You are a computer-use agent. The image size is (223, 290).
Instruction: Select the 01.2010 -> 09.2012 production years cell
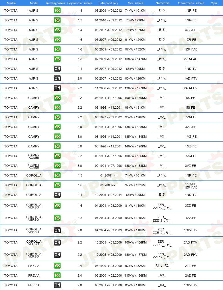click(x=108, y=20)
